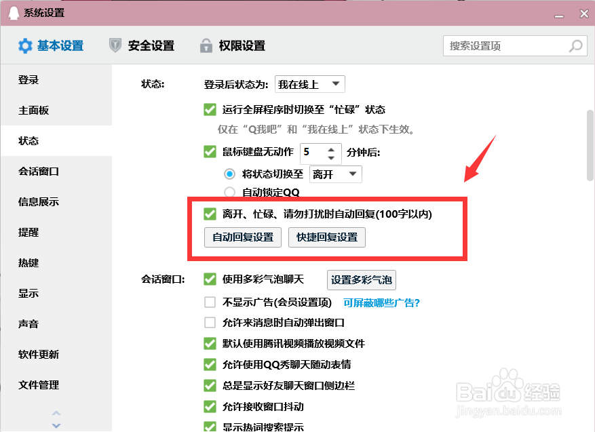Click the 自动回复设置 button
The height and width of the screenshot is (432, 595).
242,237
